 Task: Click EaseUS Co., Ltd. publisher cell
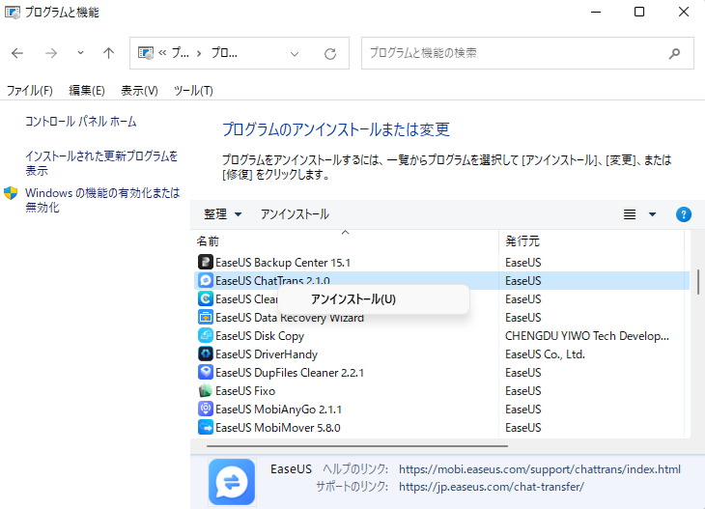[x=545, y=354]
